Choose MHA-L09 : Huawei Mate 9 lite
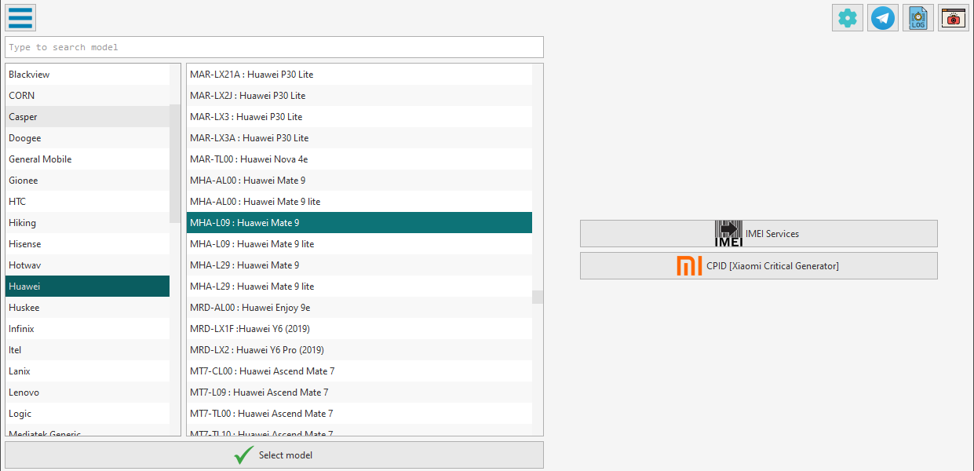The height and width of the screenshot is (471, 974). [x=359, y=244]
